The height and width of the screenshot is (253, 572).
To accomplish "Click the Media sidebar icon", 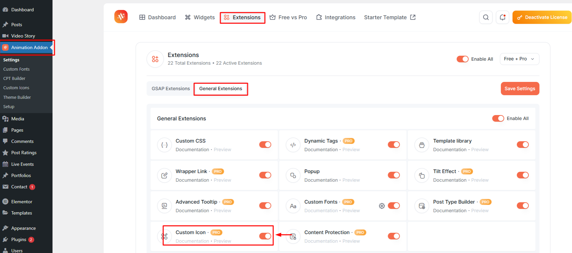I will 5,119.
